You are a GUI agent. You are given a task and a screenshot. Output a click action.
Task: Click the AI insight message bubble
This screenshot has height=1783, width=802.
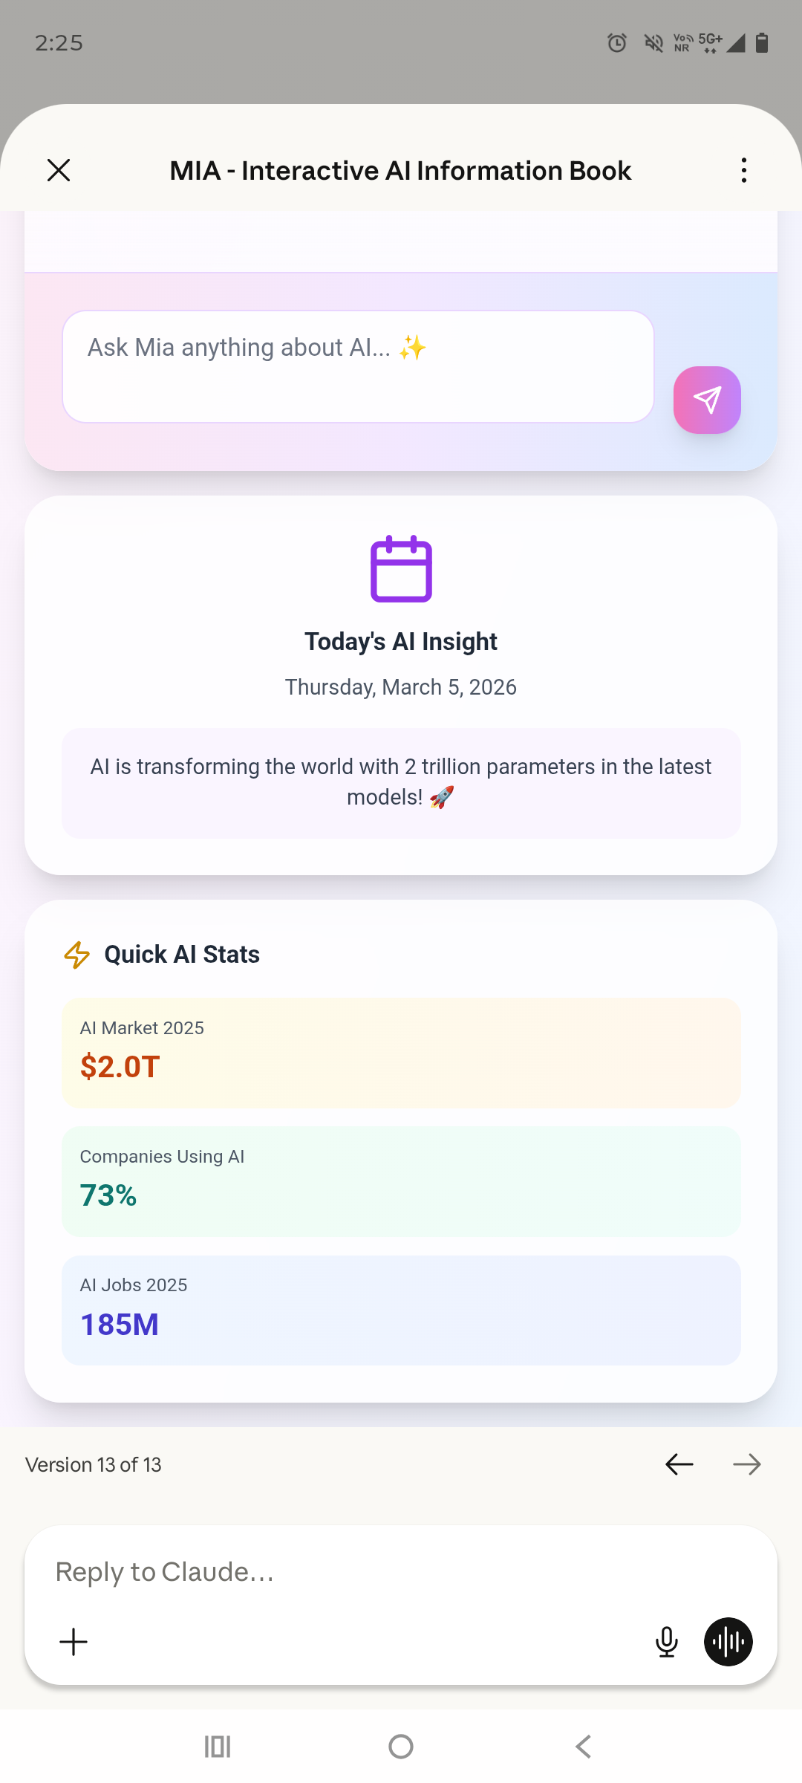[x=401, y=782]
